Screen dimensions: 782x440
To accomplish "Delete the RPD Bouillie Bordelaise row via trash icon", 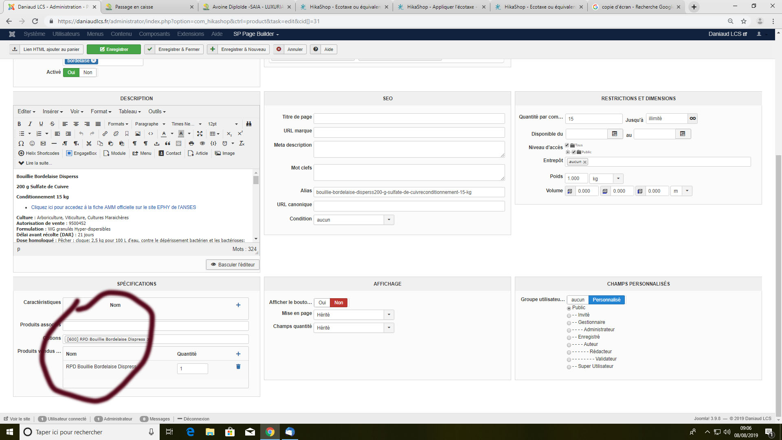I will click(x=238, y=367).
